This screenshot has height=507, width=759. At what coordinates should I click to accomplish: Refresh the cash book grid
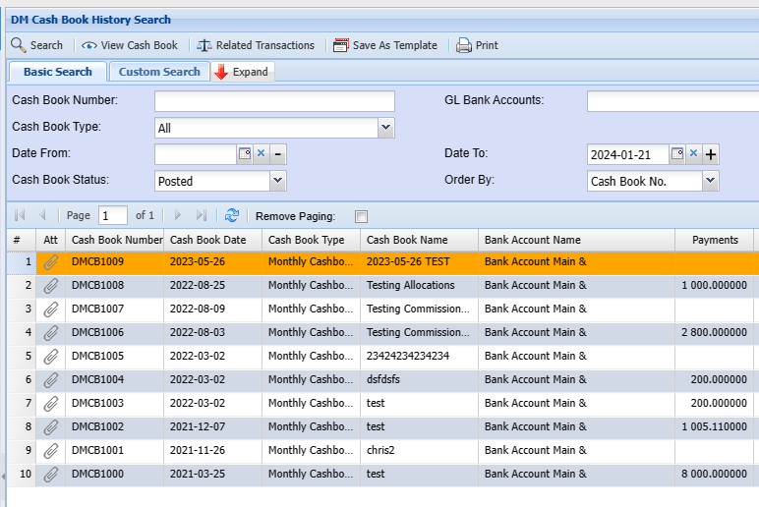pyautogui.click(x=232, y=215)
